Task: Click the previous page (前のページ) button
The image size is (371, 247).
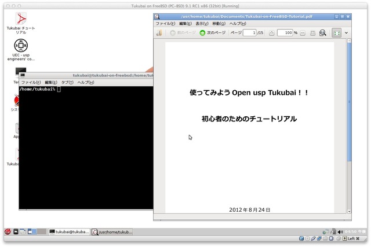Action: tap(183, 33)
